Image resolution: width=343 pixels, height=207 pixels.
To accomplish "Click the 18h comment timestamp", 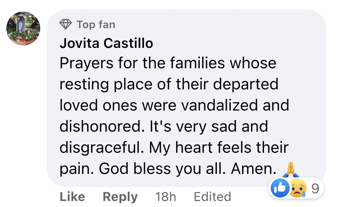I will (x=166, y=197).
